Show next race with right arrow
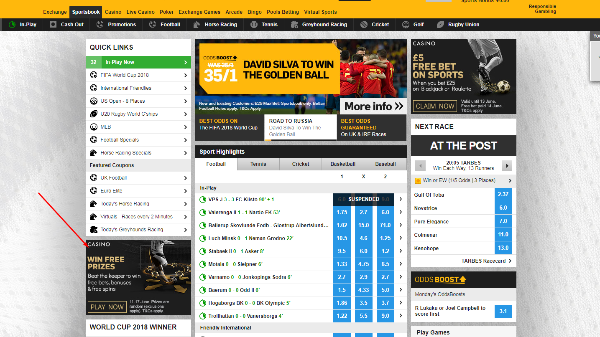This screenshot has width=600, height=337. pyautogui.click(x=507, y=166)
